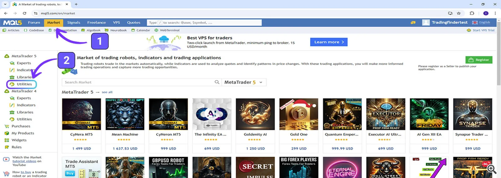Image resolution: width=501 pixels, height=178 pixels.
Task: Close the current browser tab
Action: [67, 4]
